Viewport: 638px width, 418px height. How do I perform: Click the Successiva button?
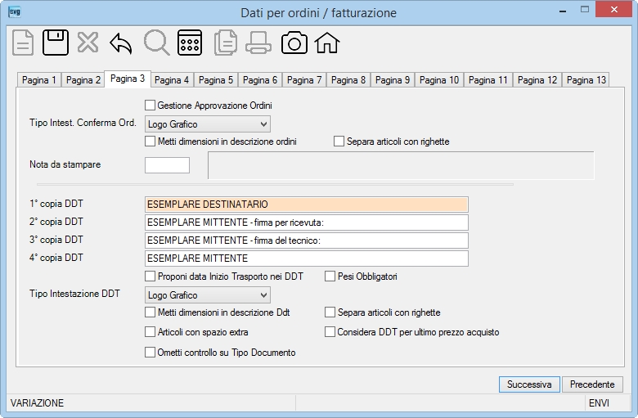(x=529, y=384)
